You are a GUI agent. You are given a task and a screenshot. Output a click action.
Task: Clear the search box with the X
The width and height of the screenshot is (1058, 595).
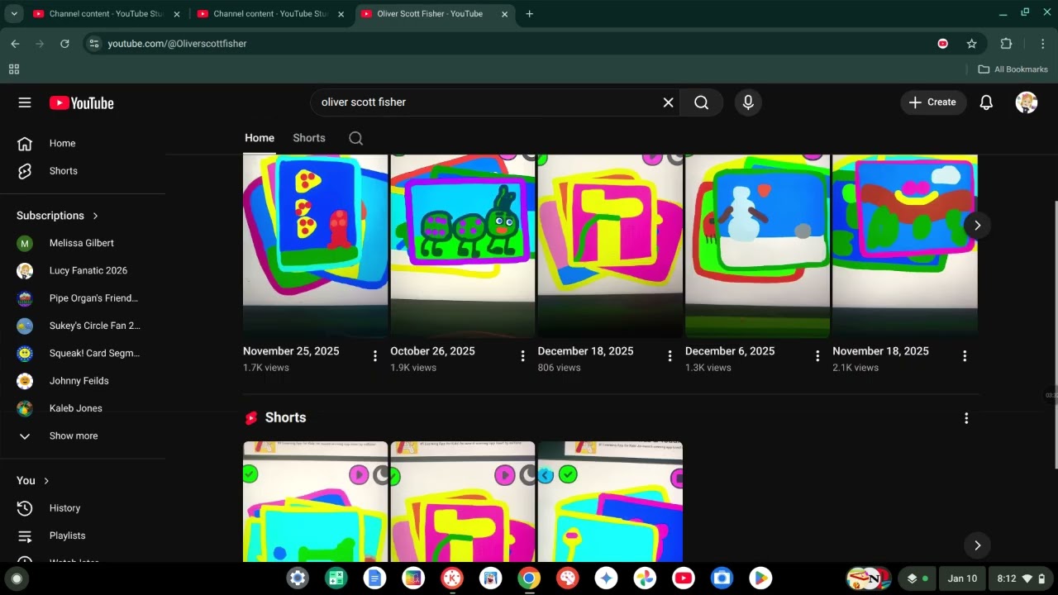[668, 102]
